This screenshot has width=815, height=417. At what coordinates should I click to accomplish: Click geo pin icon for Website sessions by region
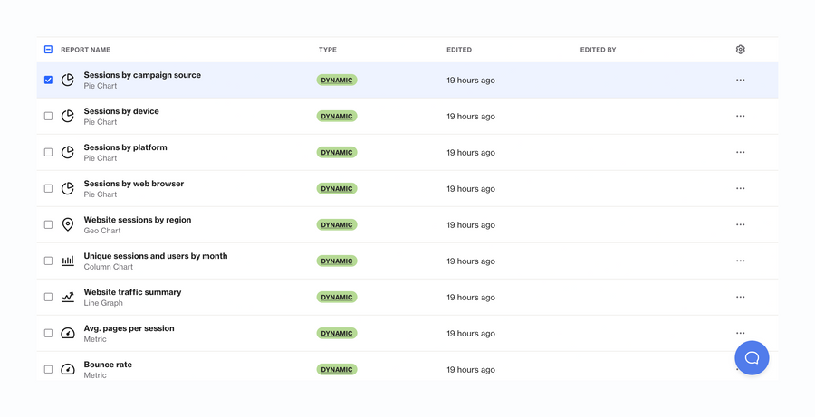tap(68, 225)
